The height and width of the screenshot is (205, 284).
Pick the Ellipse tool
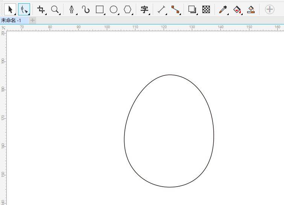click(114, 9)
